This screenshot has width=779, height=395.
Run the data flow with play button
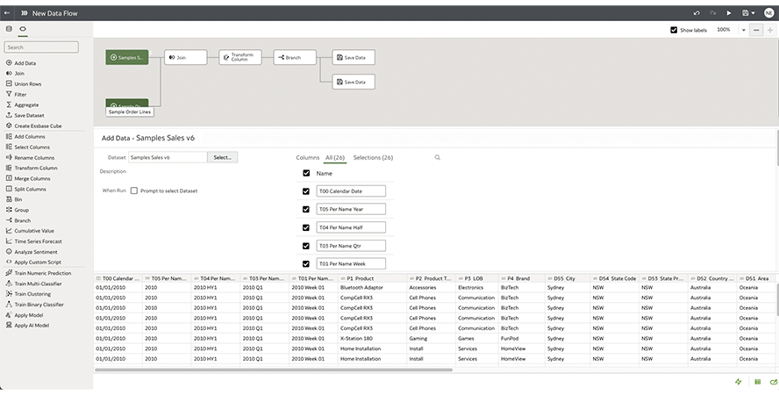(x=728, y=13)
